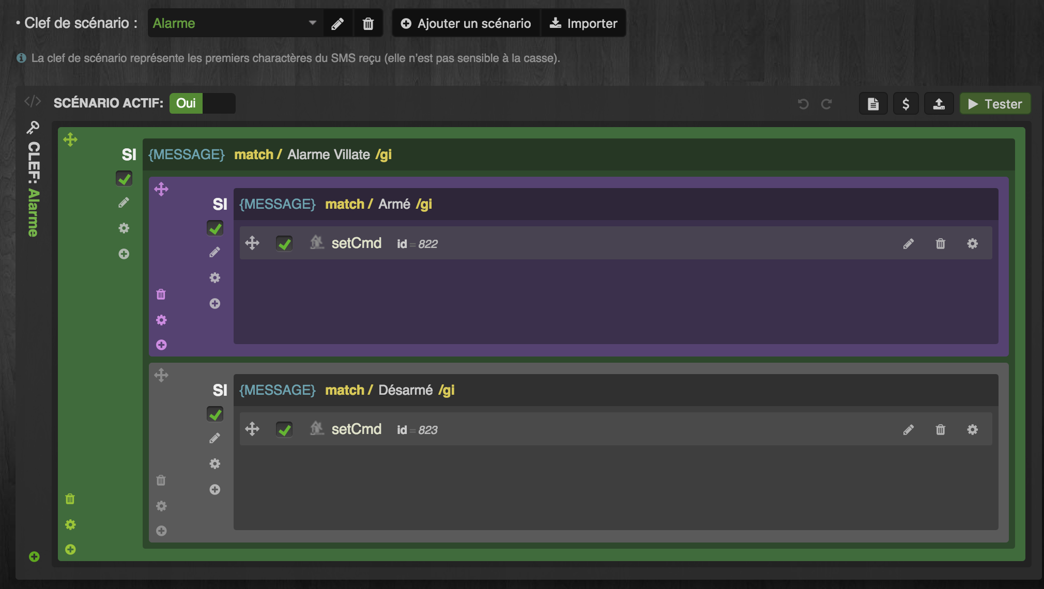Toggle checkbox of Alarme Villate condition
Viewport: 1044px width, 589px height.
(124, 179)
